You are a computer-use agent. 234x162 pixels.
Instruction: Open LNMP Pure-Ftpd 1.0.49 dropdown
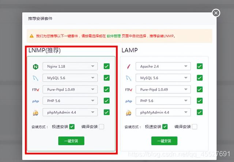70,89
